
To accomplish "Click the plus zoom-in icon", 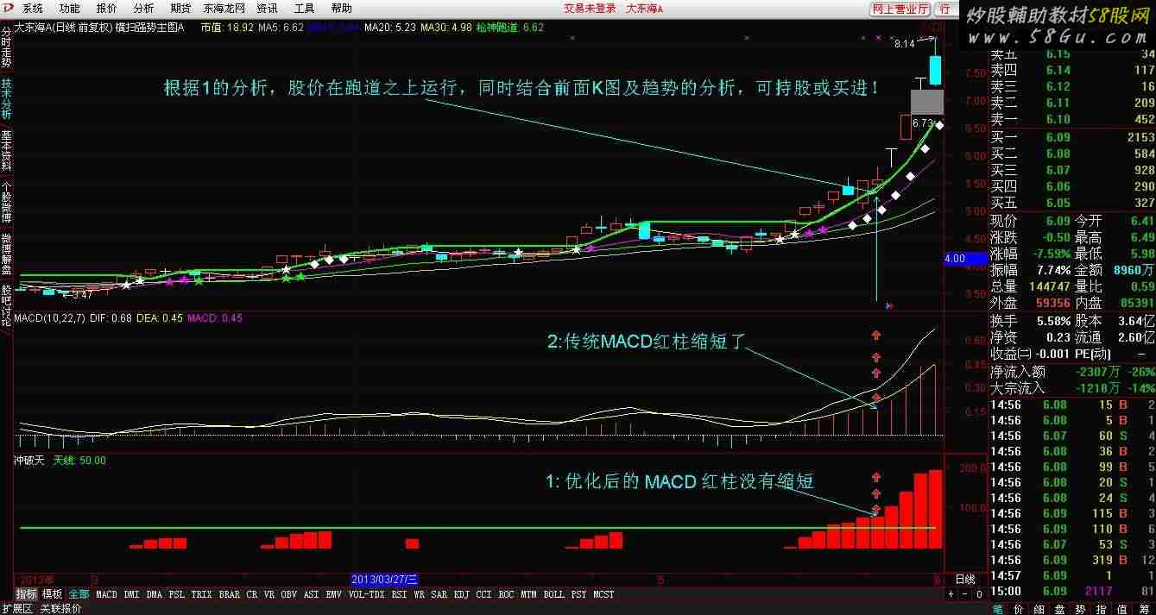I will click(951, 594).
